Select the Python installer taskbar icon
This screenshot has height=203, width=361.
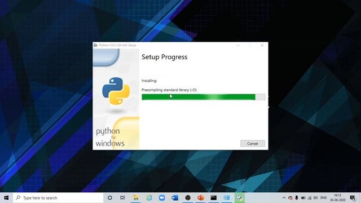(239, 198)
